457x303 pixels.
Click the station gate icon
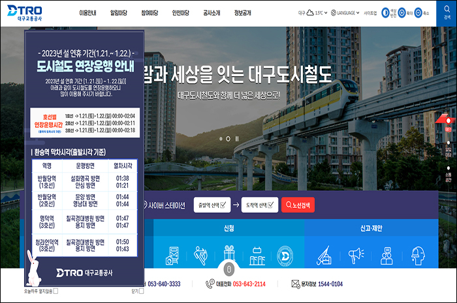coord(257,256)
